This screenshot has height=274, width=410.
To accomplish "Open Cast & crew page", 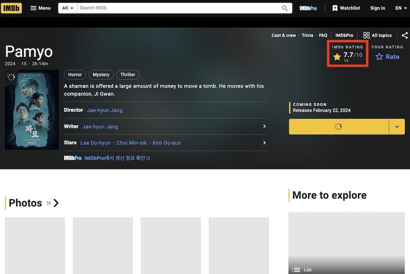I will point(284,35).
